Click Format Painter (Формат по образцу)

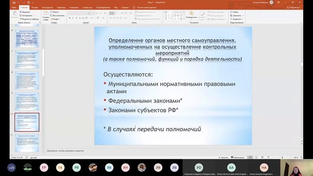(x=29, y=19)
